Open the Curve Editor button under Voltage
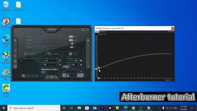This screenshot has height=111, width=197. (x=30, y=76)
